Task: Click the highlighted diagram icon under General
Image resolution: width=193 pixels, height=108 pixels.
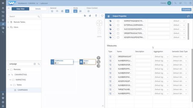Action: pyautogui.click(x=67, y=11)
